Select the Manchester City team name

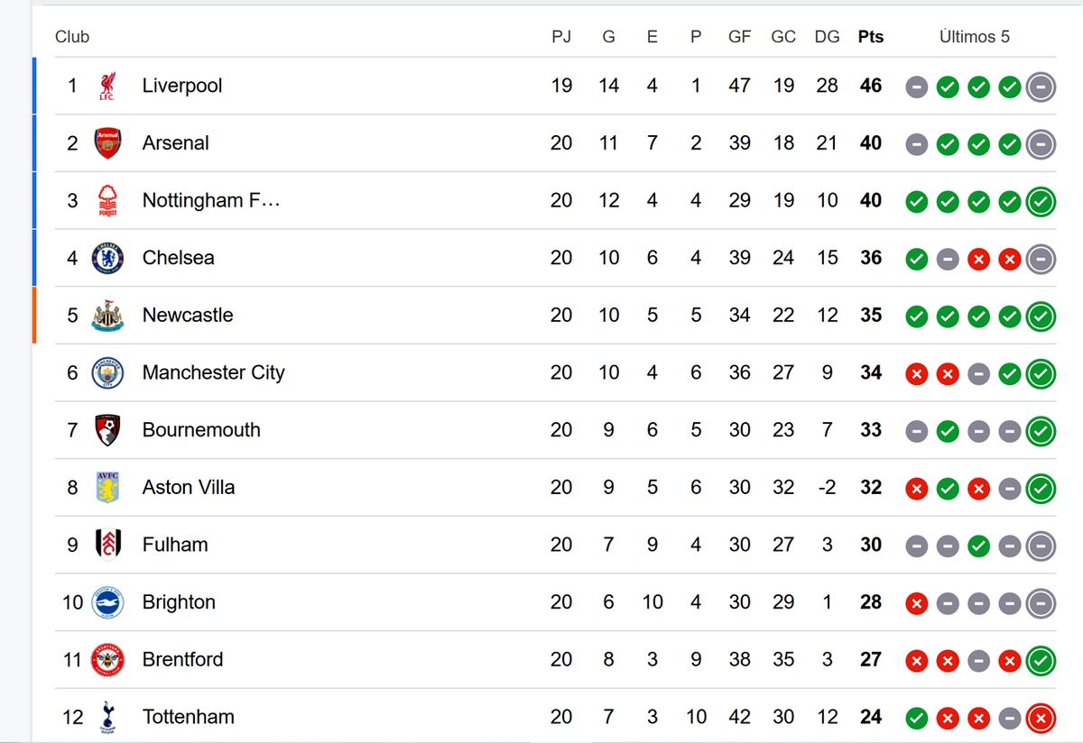pyautogui.click(x=213, y=372)
